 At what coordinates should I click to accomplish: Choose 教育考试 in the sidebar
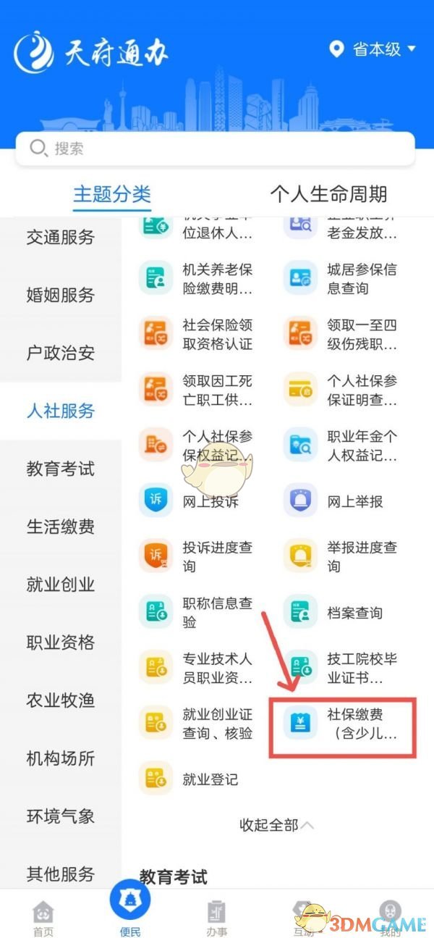tap(61, 469)
